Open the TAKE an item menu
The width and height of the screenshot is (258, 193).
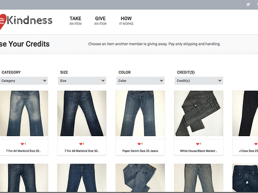coord(75,21)
